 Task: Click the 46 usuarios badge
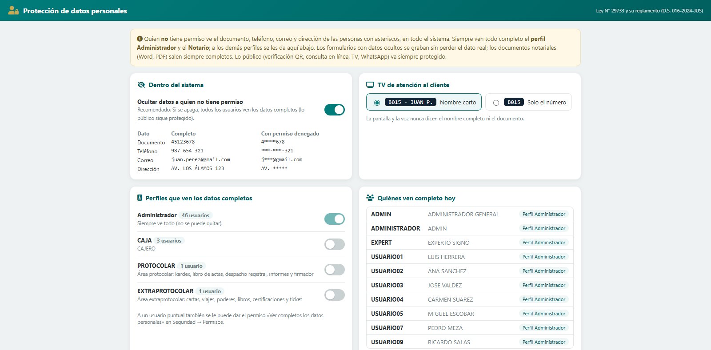click(x=196, y=215)
